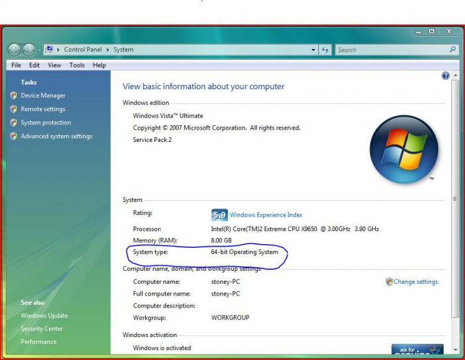Screen dimensions: 465x360
Task: Open the Help menu
Action: coord(99,65)
